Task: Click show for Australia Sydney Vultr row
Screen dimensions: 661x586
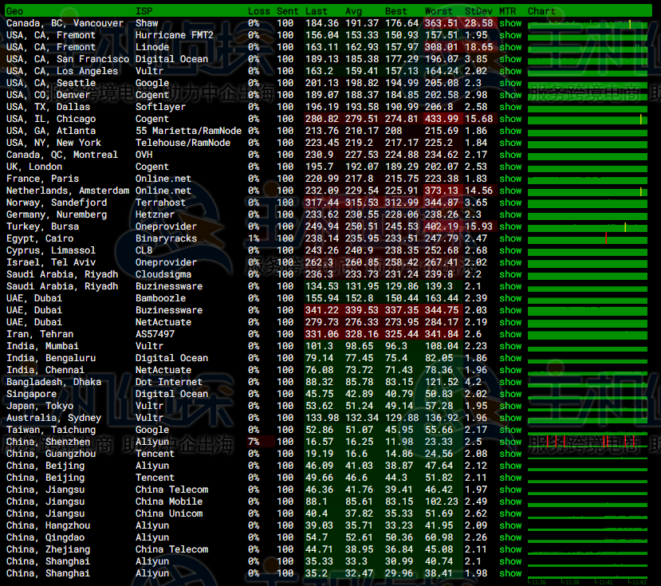Action: (510, 418)
